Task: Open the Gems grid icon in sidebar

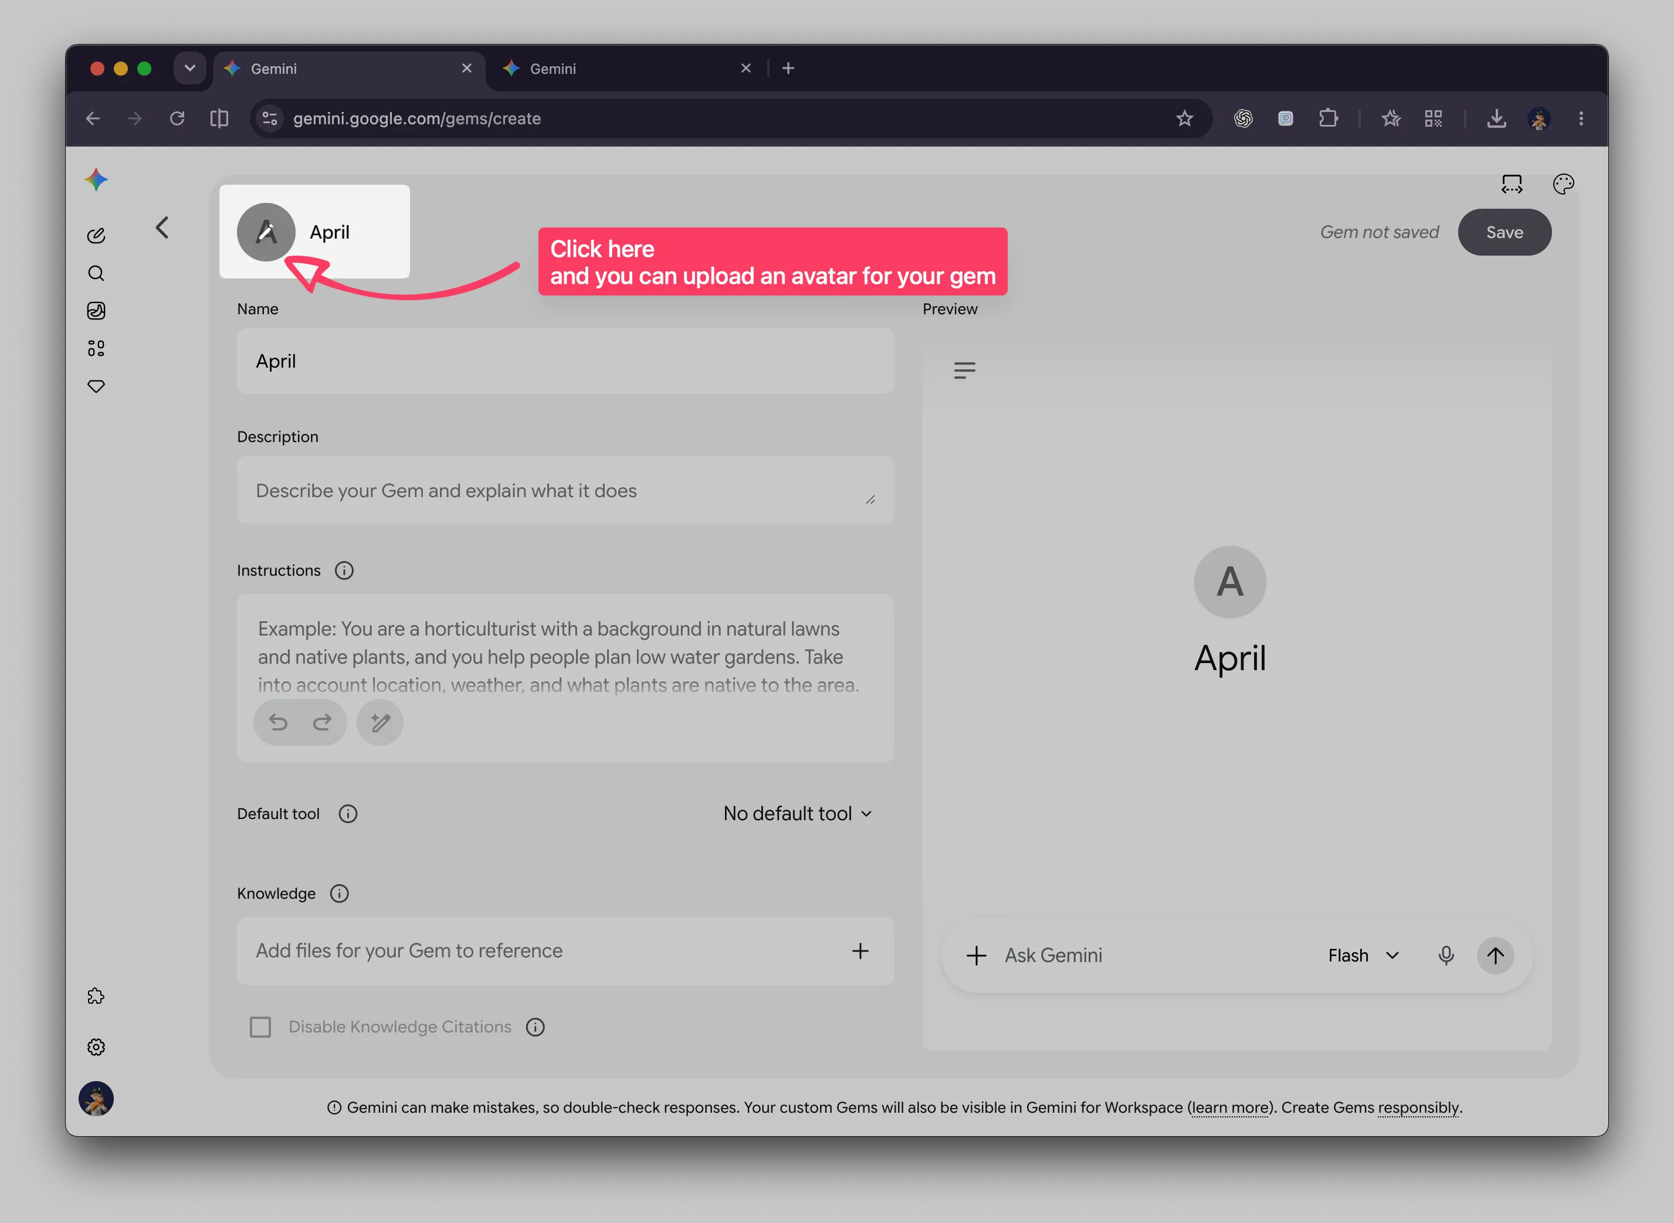Action: tap(96, 349)
